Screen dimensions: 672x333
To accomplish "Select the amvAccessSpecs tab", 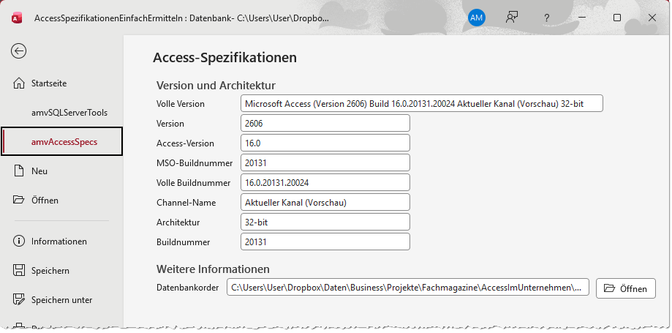I will point(61,141).
